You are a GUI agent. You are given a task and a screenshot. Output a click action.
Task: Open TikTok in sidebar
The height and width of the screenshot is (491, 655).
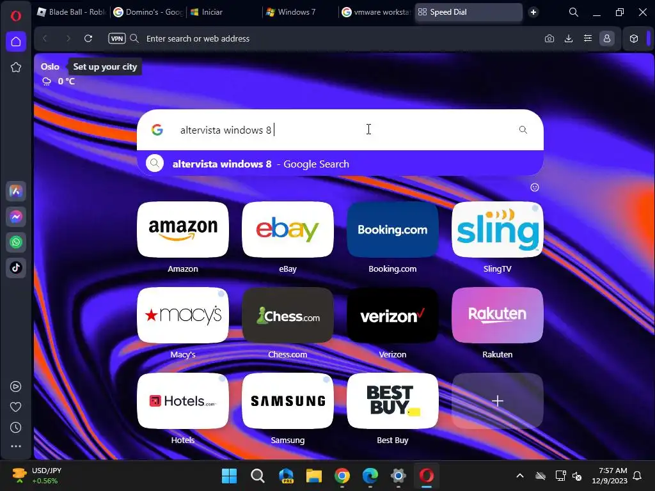pyautogui.click(x=16, y=268)
